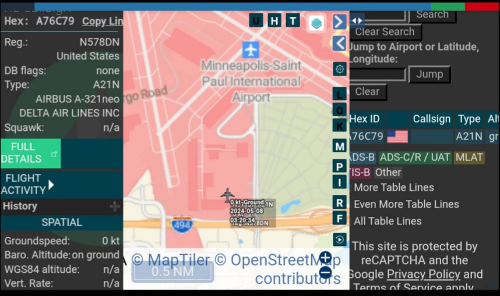Click the Clear button below Jump

point(368,92)
